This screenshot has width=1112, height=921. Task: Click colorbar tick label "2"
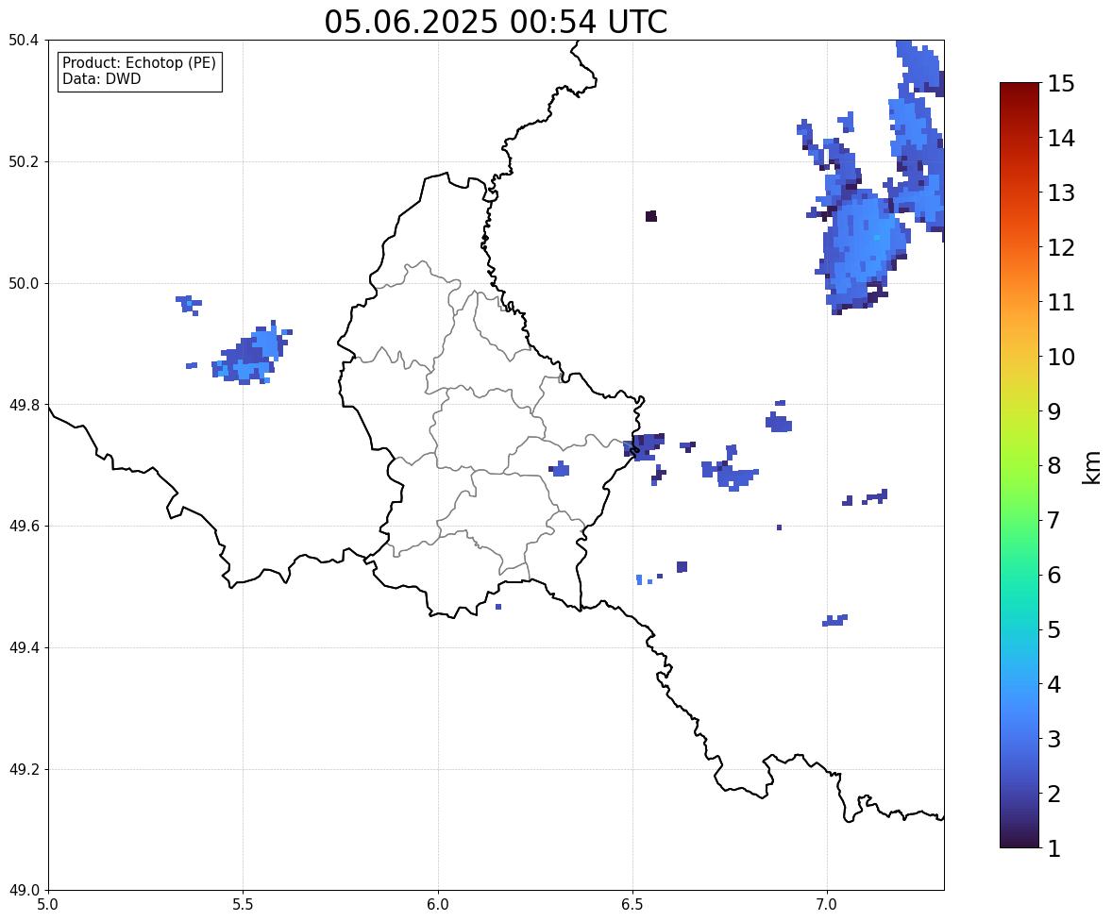click(1053, 794)
